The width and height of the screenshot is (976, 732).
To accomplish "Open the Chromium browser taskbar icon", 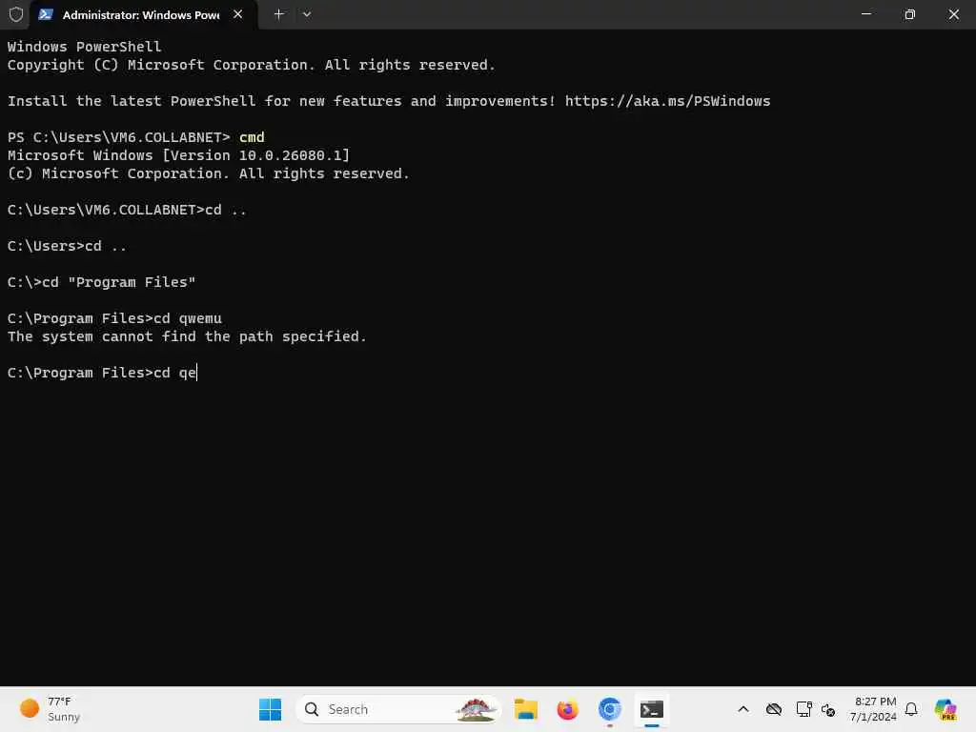I will click(x=609, y=709).
